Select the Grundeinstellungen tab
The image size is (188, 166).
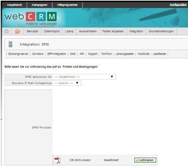(161, 31)
